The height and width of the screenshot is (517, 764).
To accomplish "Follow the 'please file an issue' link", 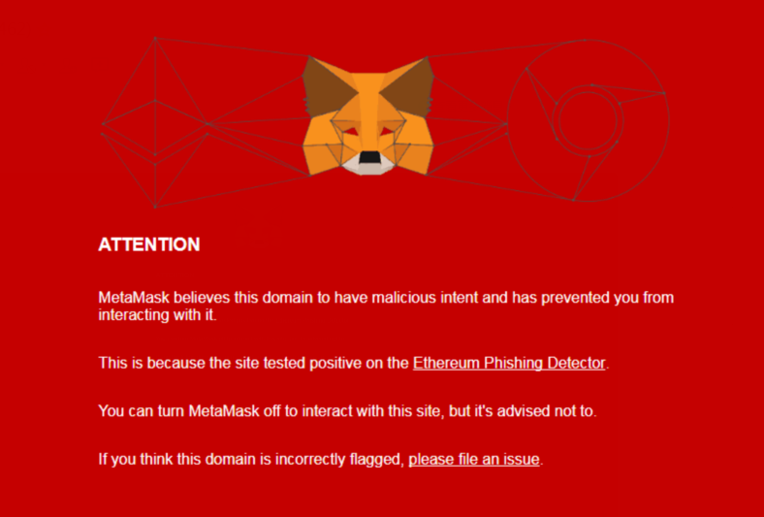I will (x=473, y=459).
